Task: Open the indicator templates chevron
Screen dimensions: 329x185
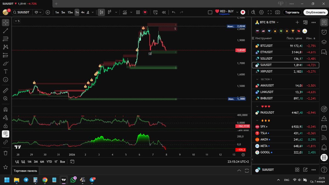Action: point(131,12)
